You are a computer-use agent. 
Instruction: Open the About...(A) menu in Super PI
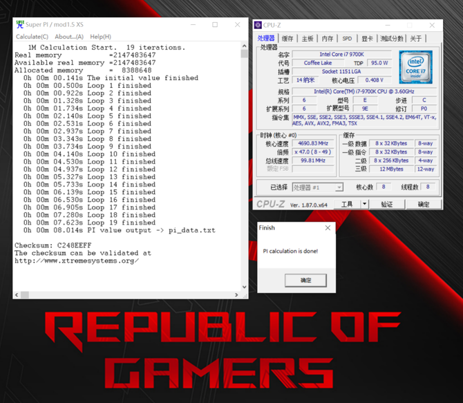69,37
